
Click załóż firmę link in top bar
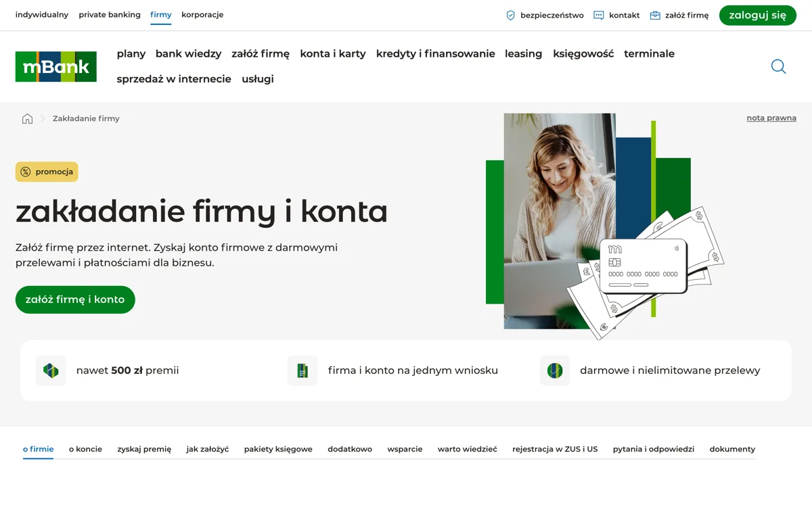click(x=687, y=15)
